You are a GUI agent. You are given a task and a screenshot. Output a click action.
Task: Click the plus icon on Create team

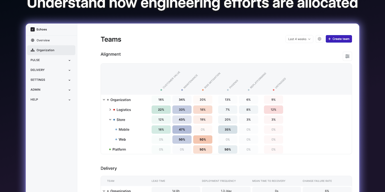[x=330, y=39]
